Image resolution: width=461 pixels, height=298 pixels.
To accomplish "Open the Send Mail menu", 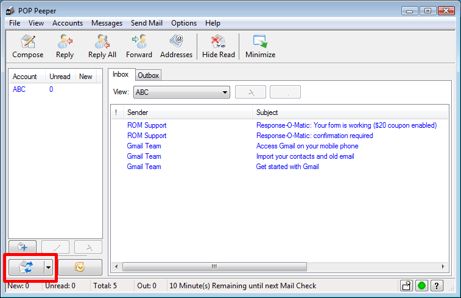I will tap(146, 23).
